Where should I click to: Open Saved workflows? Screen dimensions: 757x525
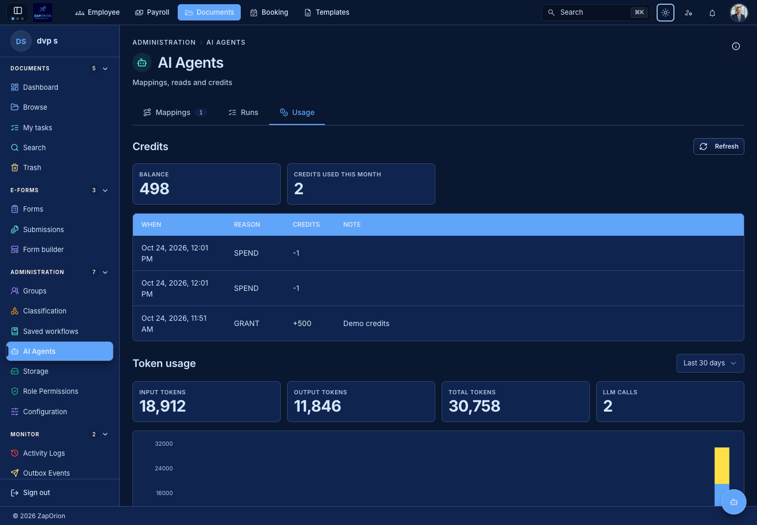(x=60, y=331)
